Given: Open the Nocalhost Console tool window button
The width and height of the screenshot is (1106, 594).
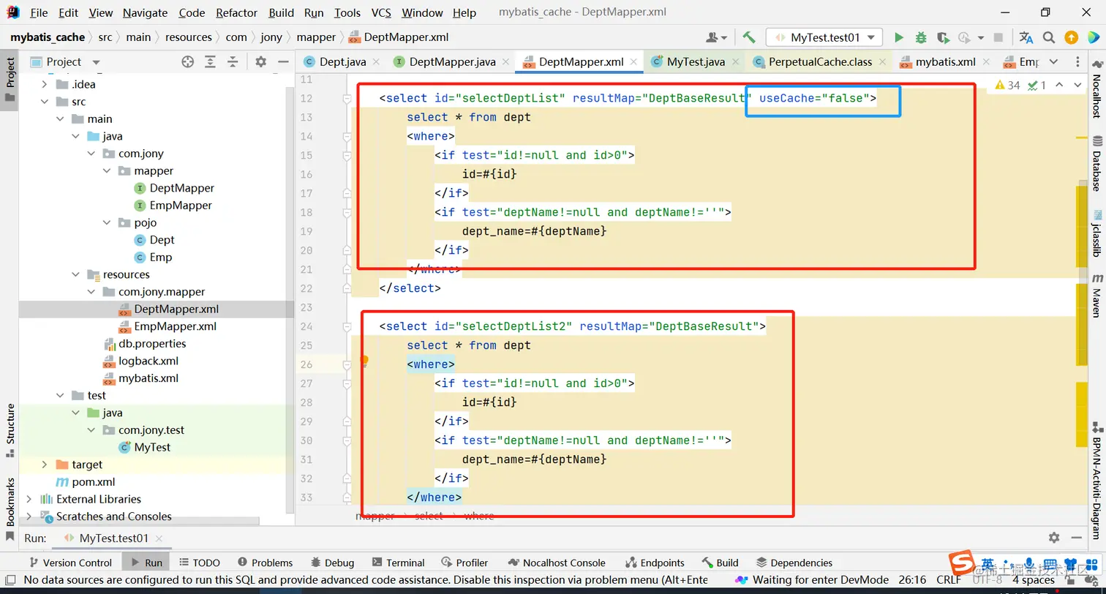Looking at the screenshot, I should [557, 563].
